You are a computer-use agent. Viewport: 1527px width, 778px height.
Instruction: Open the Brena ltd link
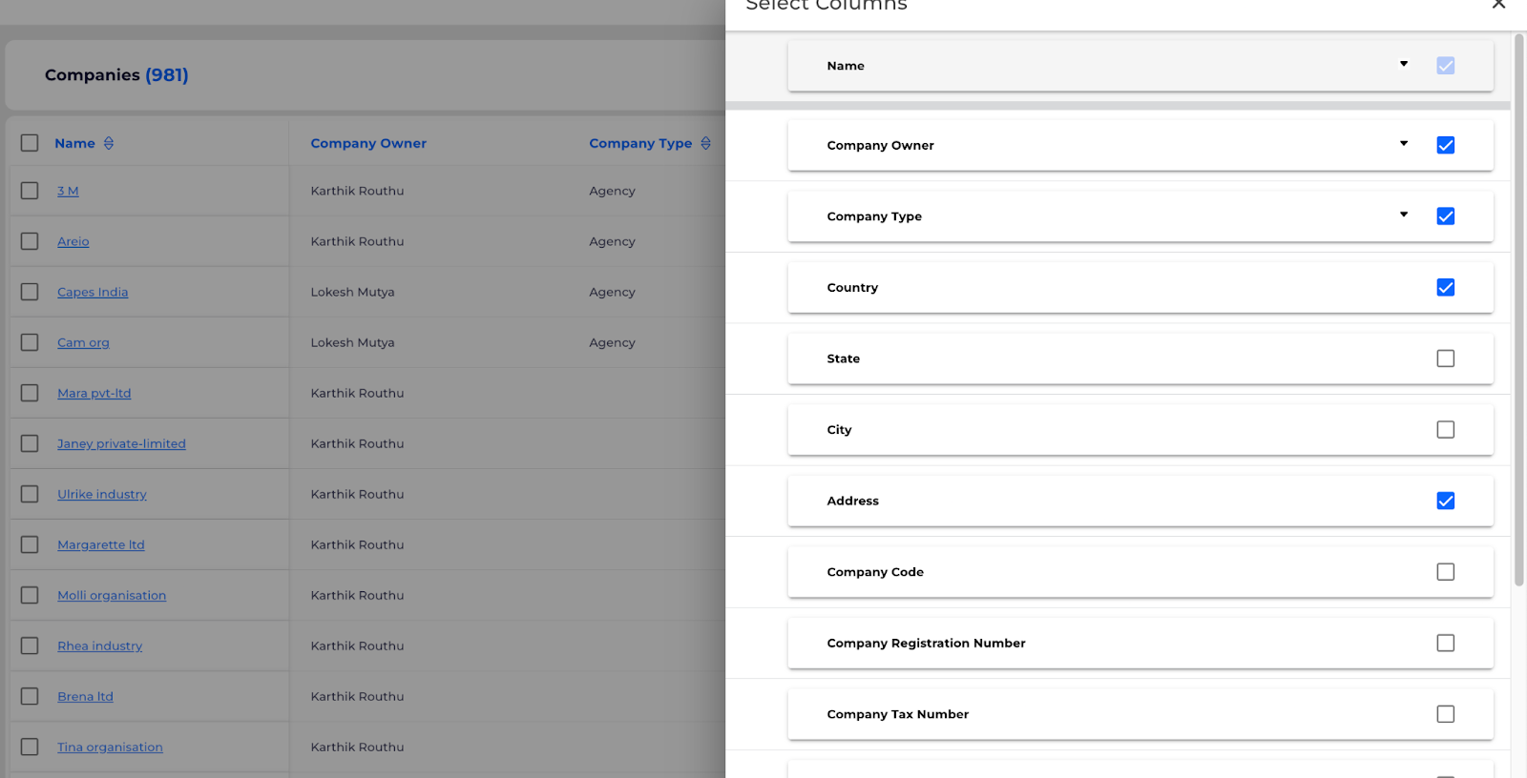tap(85, 696)
